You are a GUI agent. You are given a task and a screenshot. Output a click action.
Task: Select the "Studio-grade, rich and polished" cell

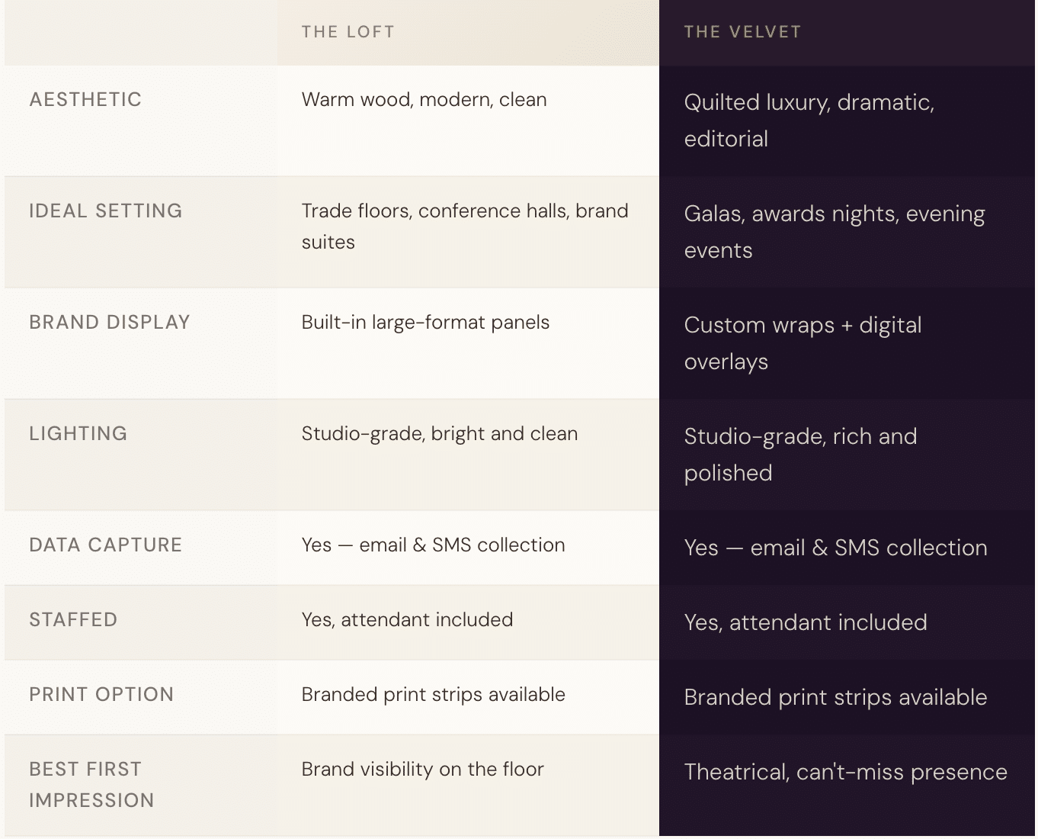(800, 455)
